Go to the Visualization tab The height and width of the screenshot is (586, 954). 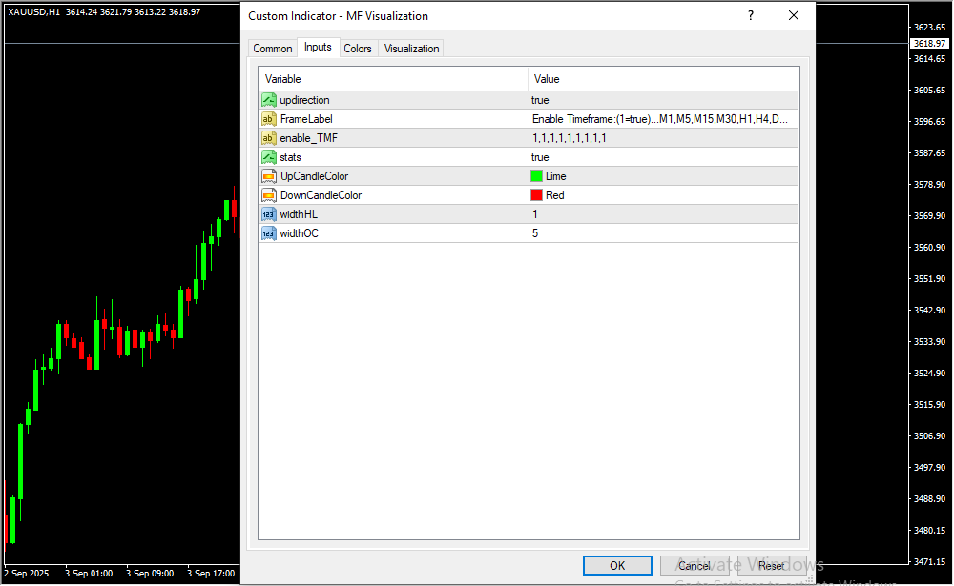point(412,49)
